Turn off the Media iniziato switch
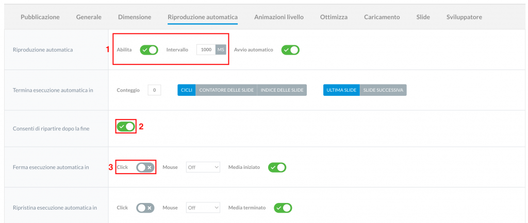Screen dimensions: 528x223 tap(277, 167)
